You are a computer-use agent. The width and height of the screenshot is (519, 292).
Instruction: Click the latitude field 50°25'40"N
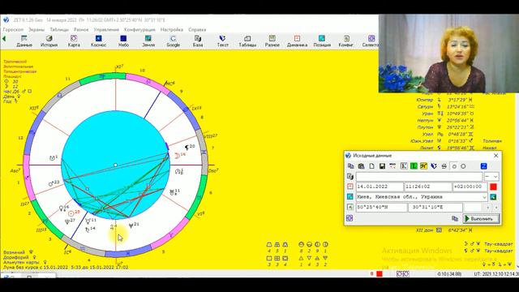pos(382,208)
